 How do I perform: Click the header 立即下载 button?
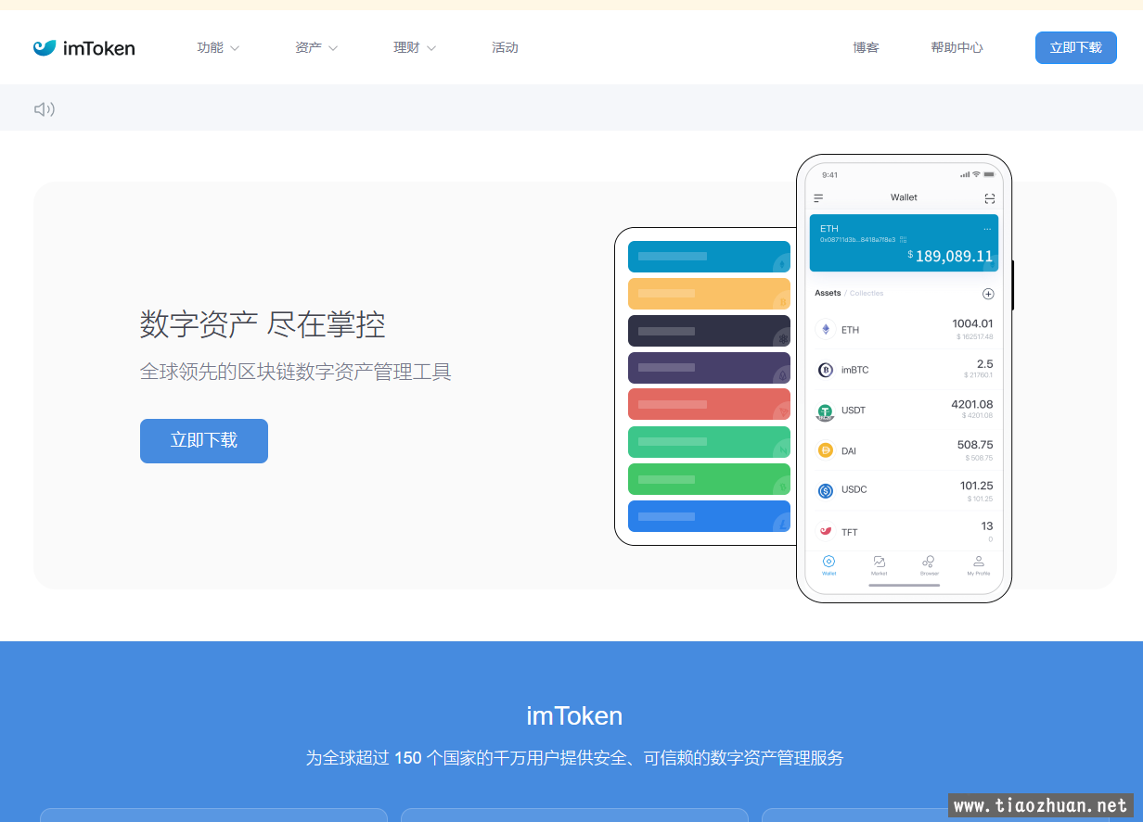pos(1076,47)
